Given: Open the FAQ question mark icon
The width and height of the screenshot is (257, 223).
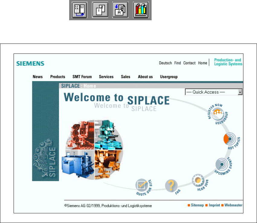Looking at the screenshot, I should coord(171,186).
